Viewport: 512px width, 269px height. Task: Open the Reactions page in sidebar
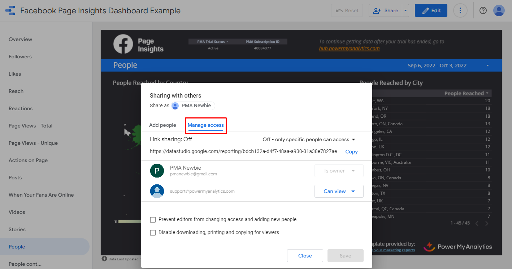coord(21,108)
